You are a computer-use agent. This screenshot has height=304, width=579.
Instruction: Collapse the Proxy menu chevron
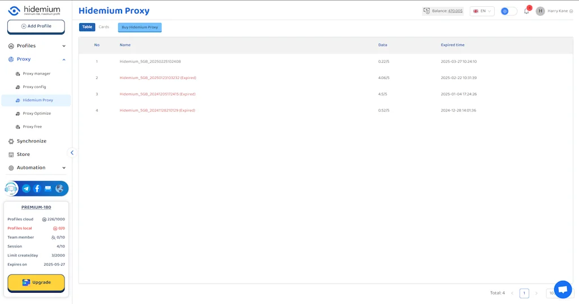point(64,59)
